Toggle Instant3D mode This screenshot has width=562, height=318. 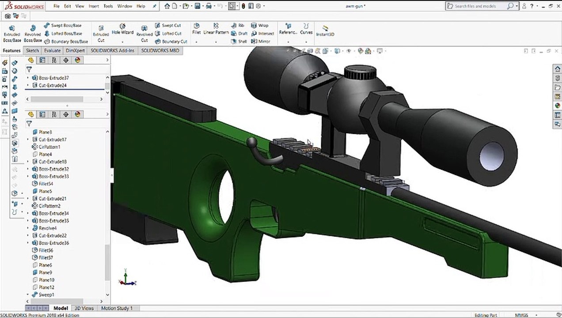pyautogui.click(x=325, y=30)
